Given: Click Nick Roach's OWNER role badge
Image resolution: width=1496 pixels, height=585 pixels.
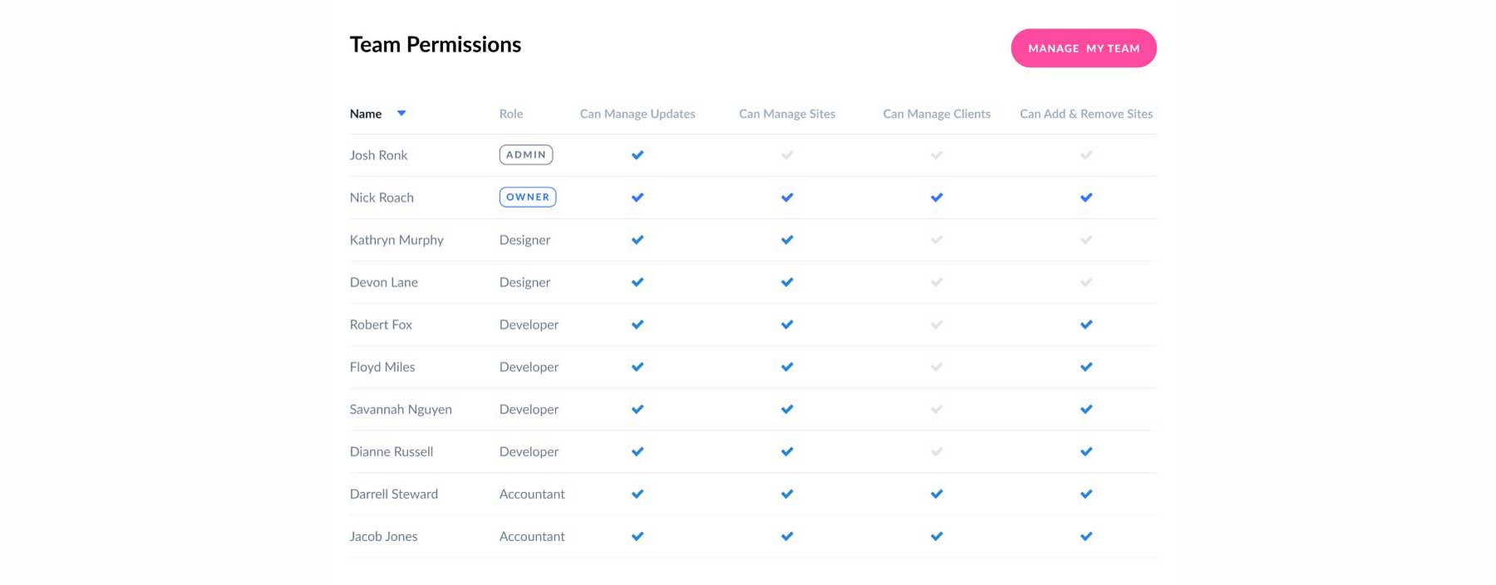Looking at the screenshot, I should [x=527, y=197].
